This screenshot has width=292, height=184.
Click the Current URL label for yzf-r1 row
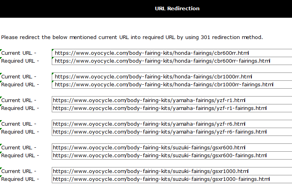[19, 100]
